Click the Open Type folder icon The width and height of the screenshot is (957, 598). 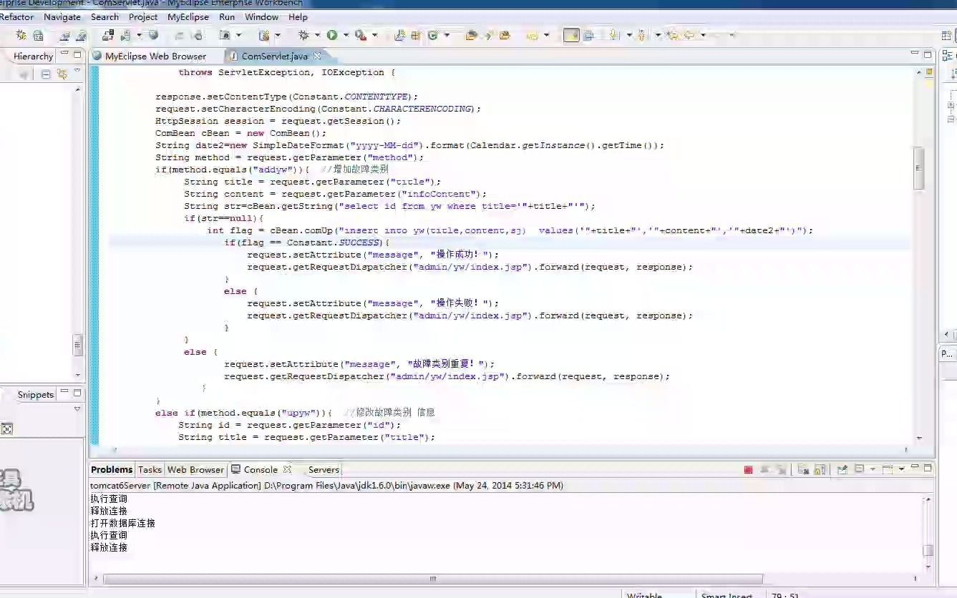(471, 35)
